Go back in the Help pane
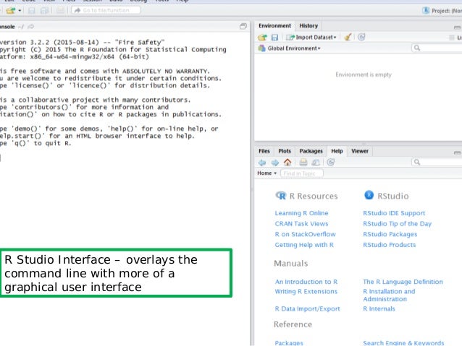Image resolution: width=462 pixels, height=346 pixels. click(262, 163)
